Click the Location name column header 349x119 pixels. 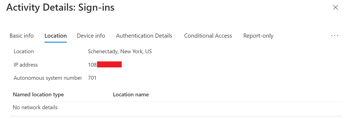(x=131, y=95)
